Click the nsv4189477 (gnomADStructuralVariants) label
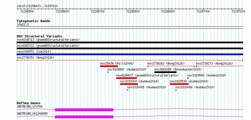 (147, 75)
